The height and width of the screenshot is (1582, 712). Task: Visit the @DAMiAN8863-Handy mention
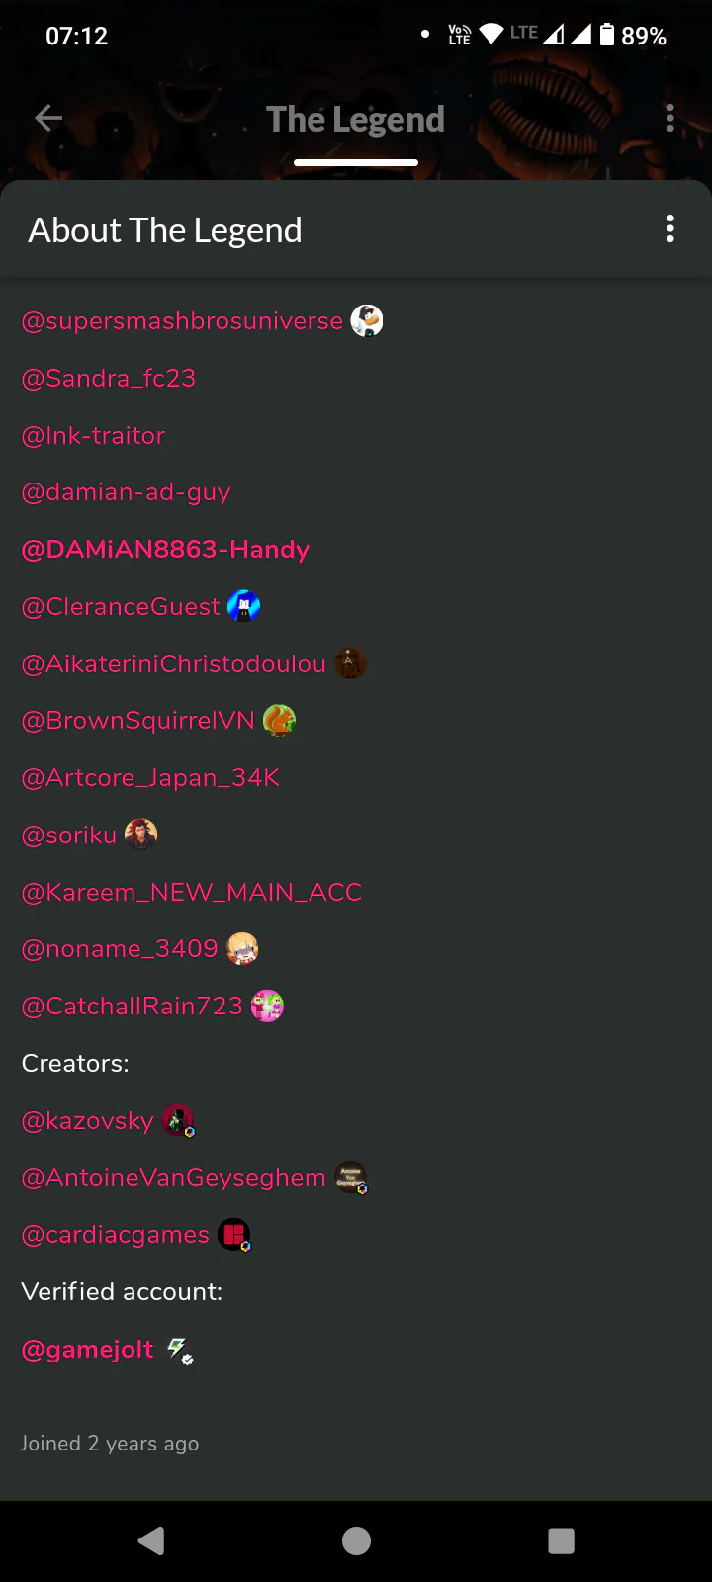(165, 549)
